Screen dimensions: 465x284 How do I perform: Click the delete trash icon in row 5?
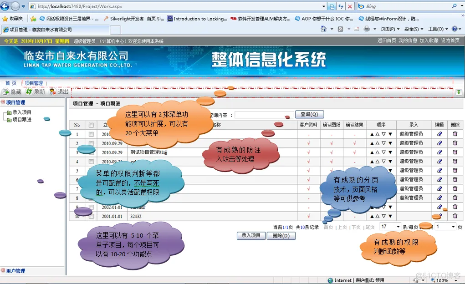point(455,170)
